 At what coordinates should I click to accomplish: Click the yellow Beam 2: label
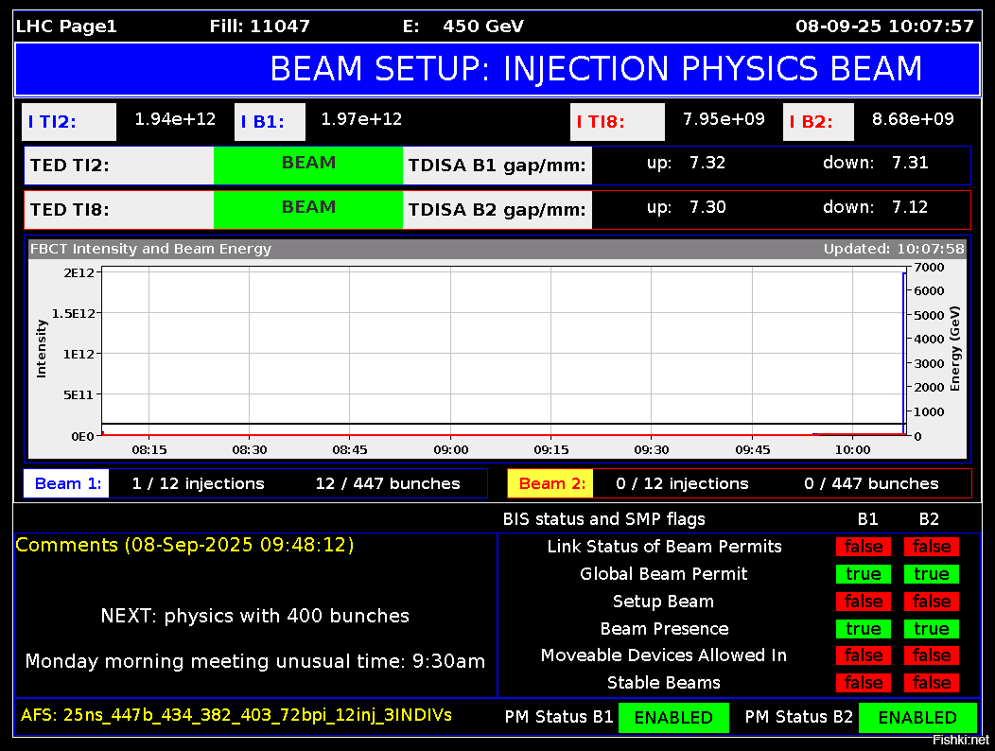[551, 483]
